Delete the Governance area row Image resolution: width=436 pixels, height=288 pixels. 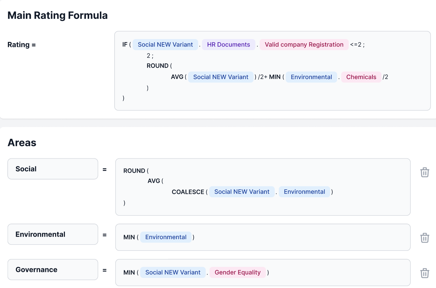point(425,273)
